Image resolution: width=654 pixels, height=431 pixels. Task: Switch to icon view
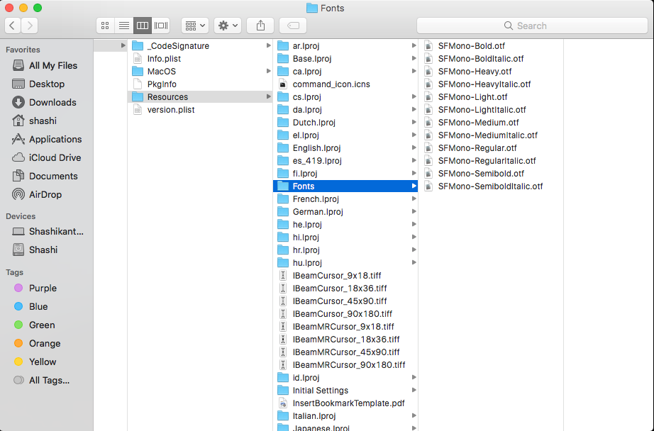tap(105, 26)
